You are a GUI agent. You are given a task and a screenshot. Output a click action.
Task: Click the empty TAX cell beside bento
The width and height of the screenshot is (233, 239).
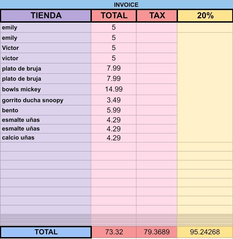click(x=157, y=110)
